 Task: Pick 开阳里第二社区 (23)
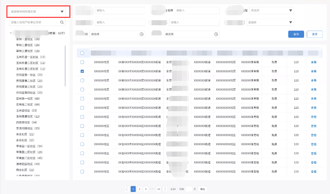tap(30, 81)
